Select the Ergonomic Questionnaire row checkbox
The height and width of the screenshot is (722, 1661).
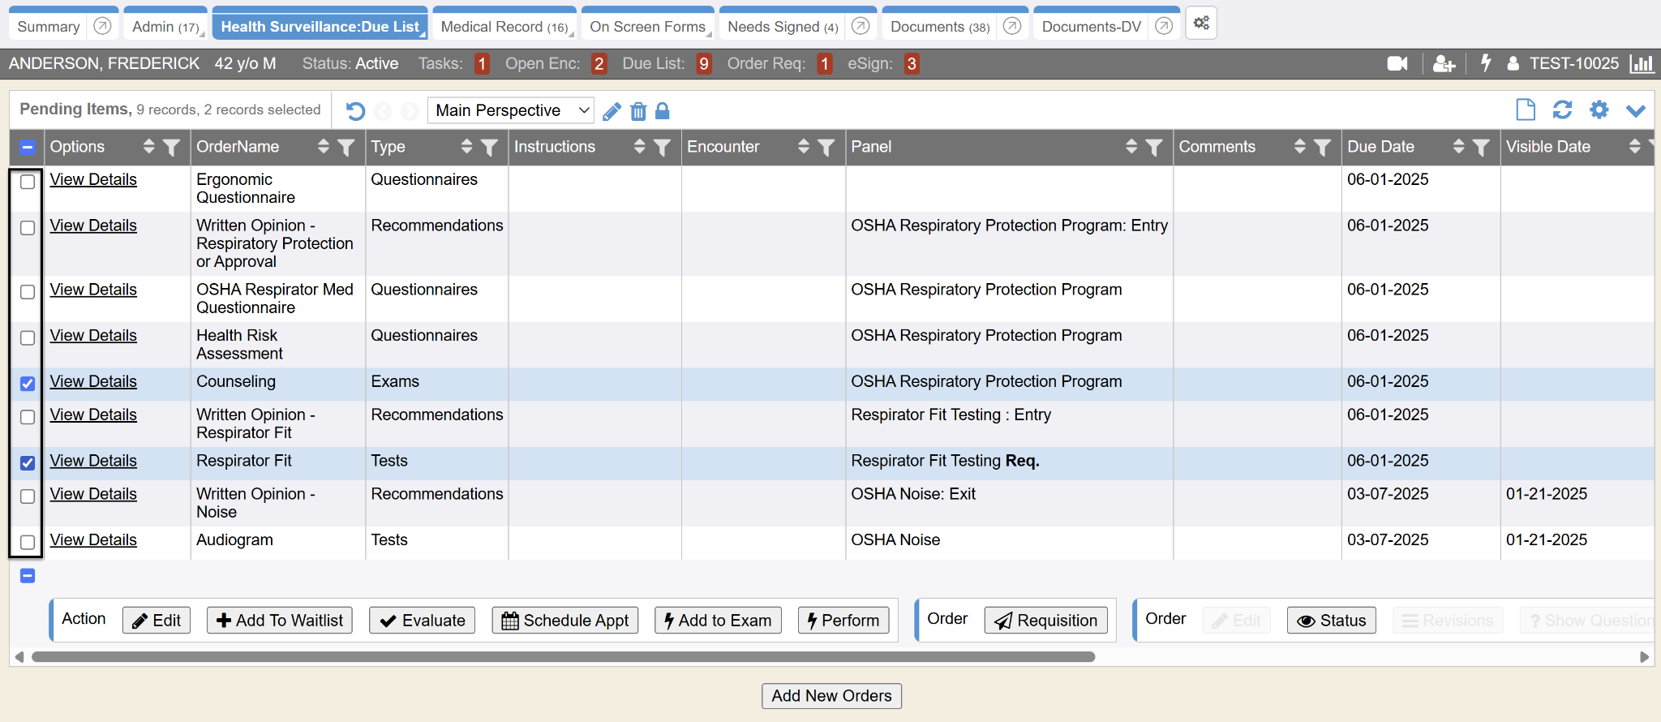(28, 182)
